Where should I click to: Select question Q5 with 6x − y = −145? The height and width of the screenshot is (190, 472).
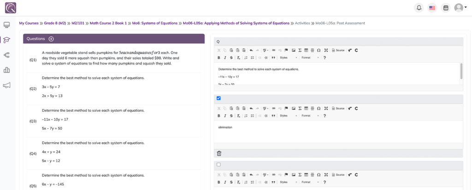coord(114,180)
